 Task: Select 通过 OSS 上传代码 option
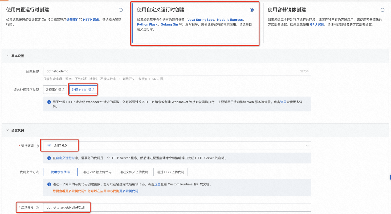[x=170, y=172]
